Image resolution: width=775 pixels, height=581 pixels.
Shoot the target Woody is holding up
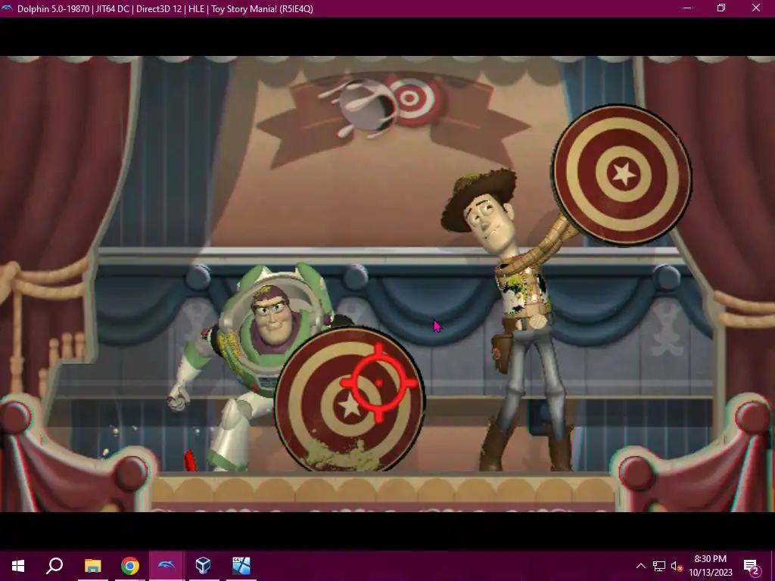[x=622, y=175]
